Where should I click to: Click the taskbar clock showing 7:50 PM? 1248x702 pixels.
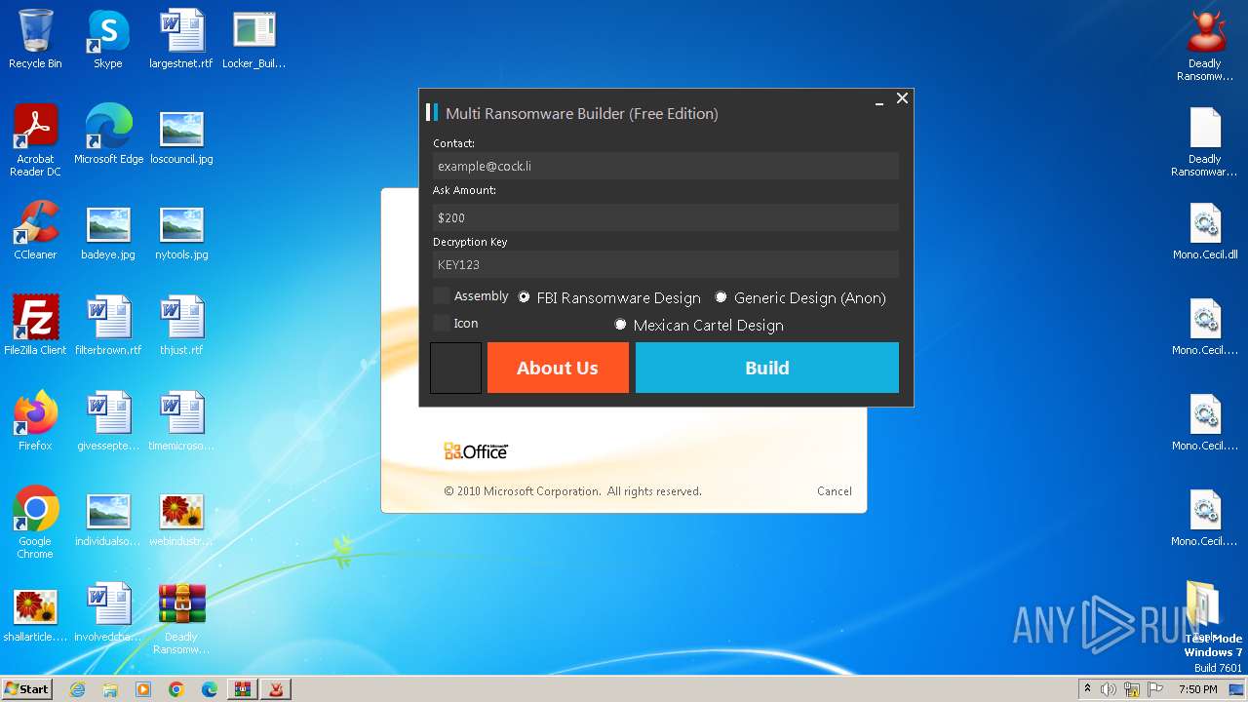(x=1198, y=689)
